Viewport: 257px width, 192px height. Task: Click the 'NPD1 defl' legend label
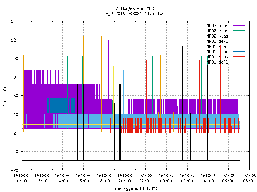(217, 62)
